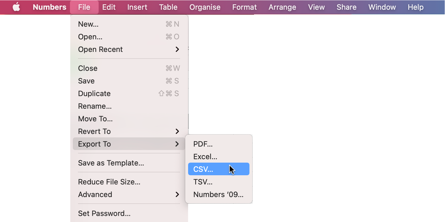The height and width of the screenshot is (222, 445).
Task: Export to Numbers '09 format
Action: click(x=218, y=194)
